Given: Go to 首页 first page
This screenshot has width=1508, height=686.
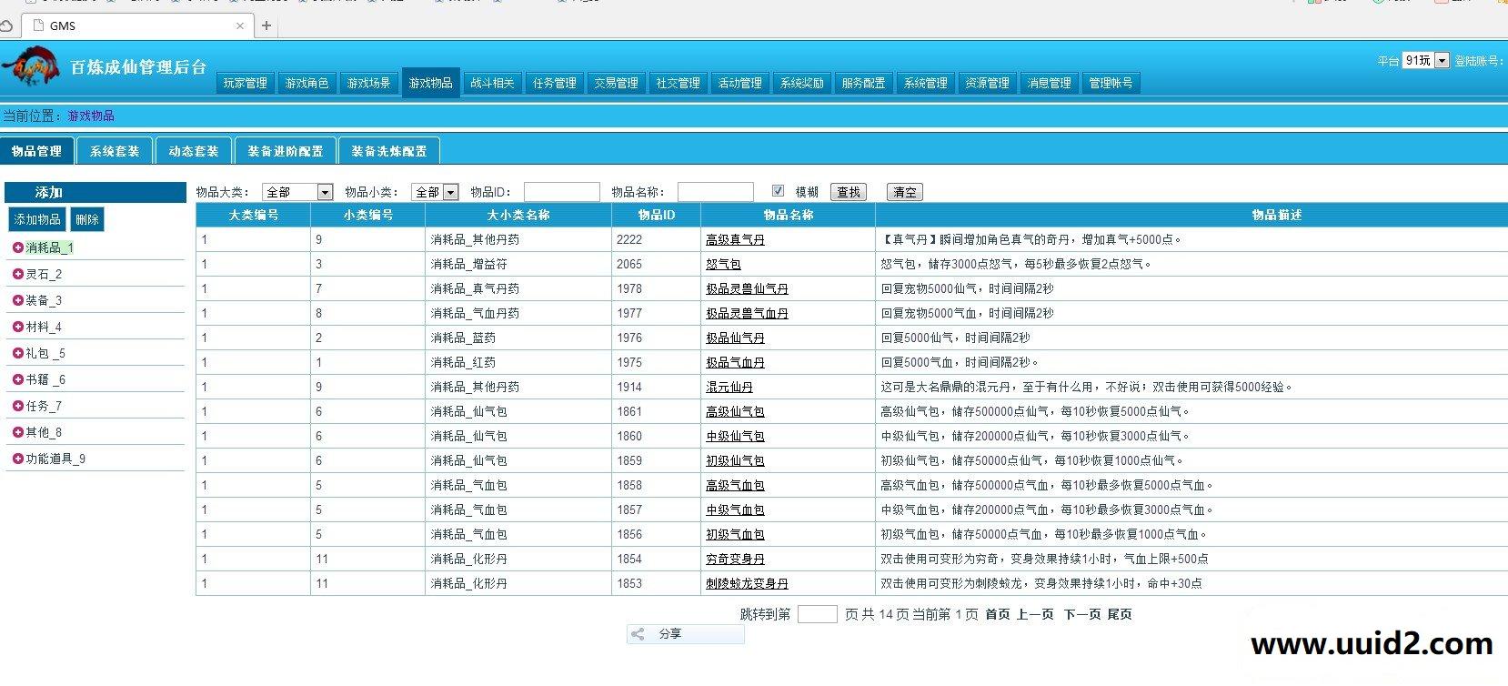Looking at the screenshot, I should click(998, 614).
